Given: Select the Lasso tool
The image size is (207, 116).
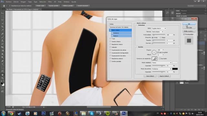Looking at the screenshot, I should click(x=2, y=20).
